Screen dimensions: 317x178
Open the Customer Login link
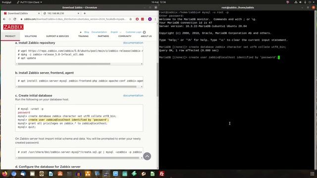tap(133, 32)
